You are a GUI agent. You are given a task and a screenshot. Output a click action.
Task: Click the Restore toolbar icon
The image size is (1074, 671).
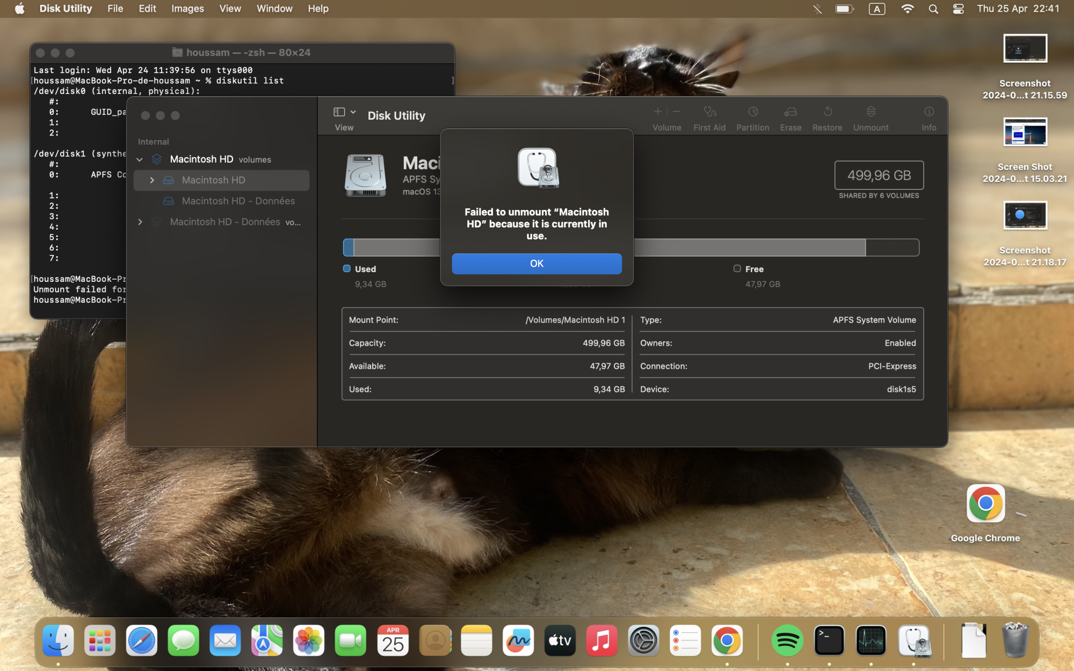point(827,112)
